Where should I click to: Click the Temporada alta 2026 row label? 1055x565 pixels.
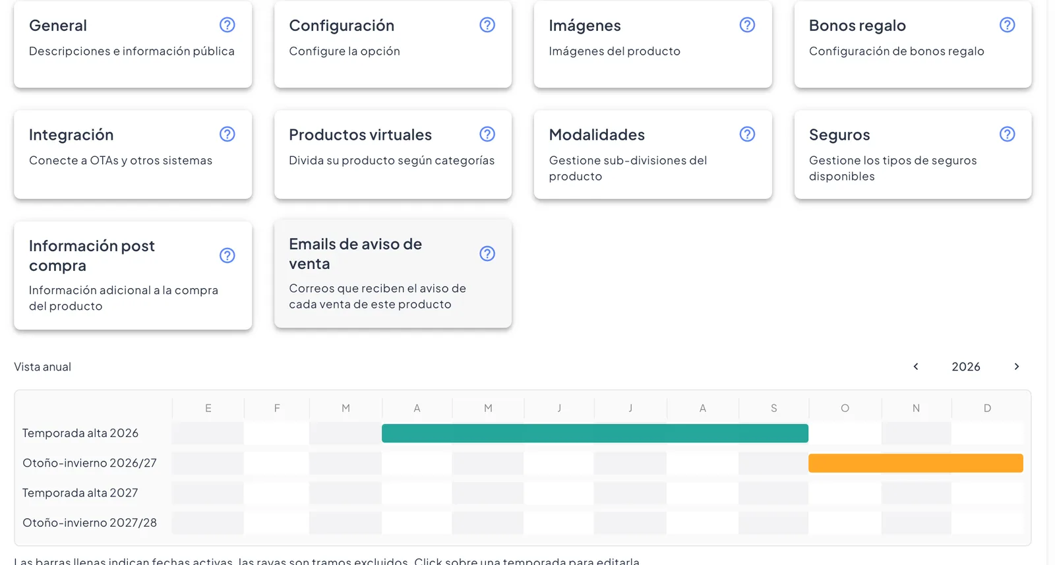(x=80, y=433)
